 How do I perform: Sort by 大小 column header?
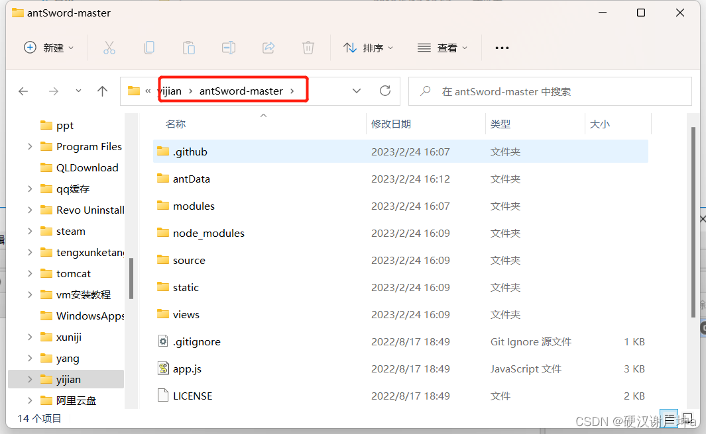coord(600,124)
